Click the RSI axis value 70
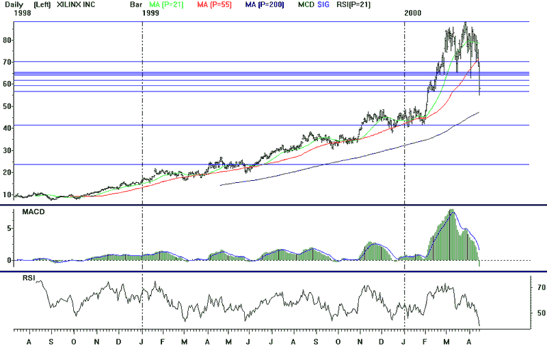The image size is (547, 346). [x=541, y=287]
